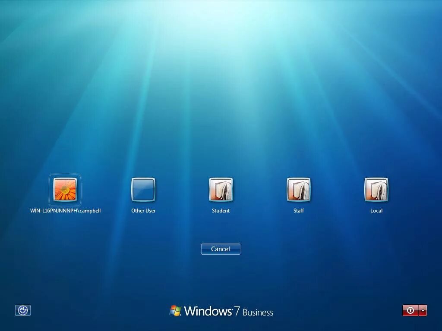Click the Local label text
442x331 pixels.
[376, 210]
